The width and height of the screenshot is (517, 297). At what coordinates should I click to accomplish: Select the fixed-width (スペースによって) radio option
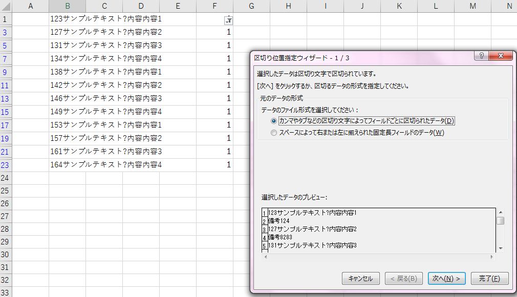274,133
